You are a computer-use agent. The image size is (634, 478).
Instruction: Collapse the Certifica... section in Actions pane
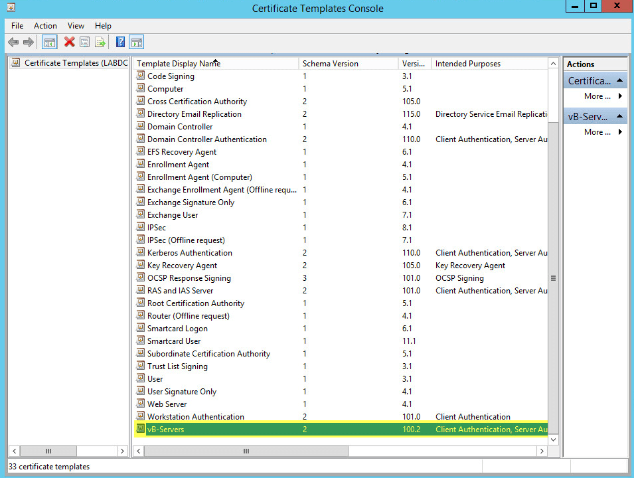[x=619, y=80]
